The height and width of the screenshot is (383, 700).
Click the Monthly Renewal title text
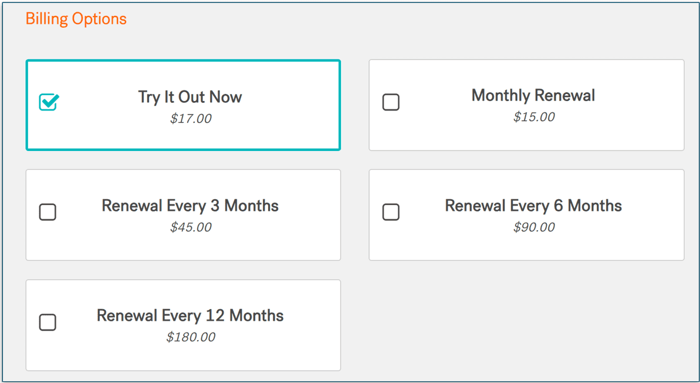pos(533,95)
